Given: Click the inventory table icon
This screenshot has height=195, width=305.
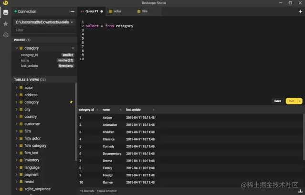Looking at the screenshot, I should [21, 160].
